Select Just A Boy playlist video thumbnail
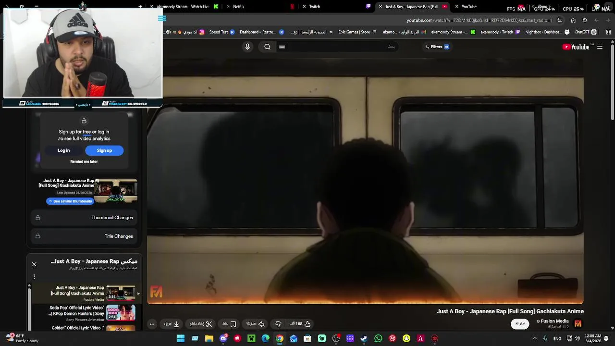 pyautogui.click(x=121, y=293)
